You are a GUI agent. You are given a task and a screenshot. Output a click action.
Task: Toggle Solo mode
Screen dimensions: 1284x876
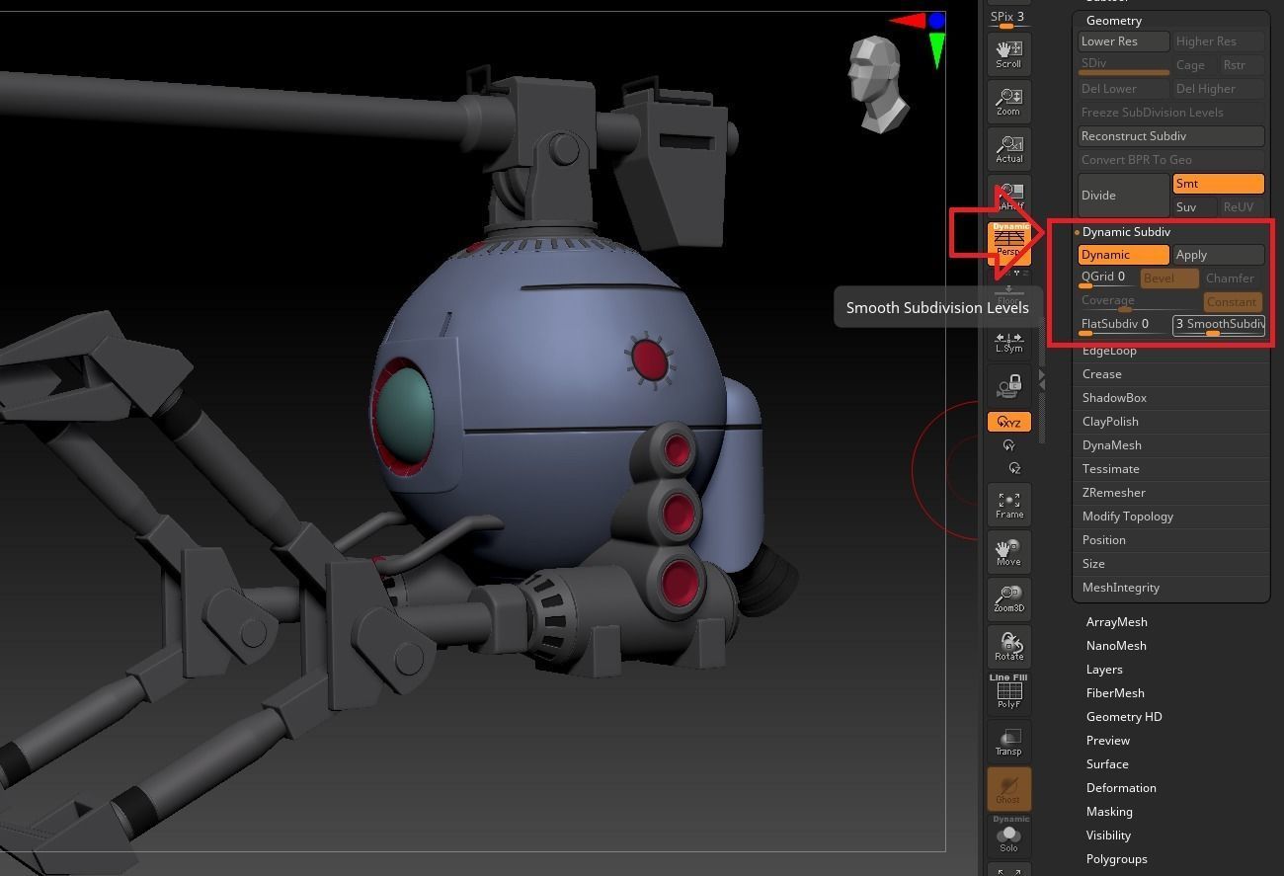pyautogui.click(x=1008, y=835)
